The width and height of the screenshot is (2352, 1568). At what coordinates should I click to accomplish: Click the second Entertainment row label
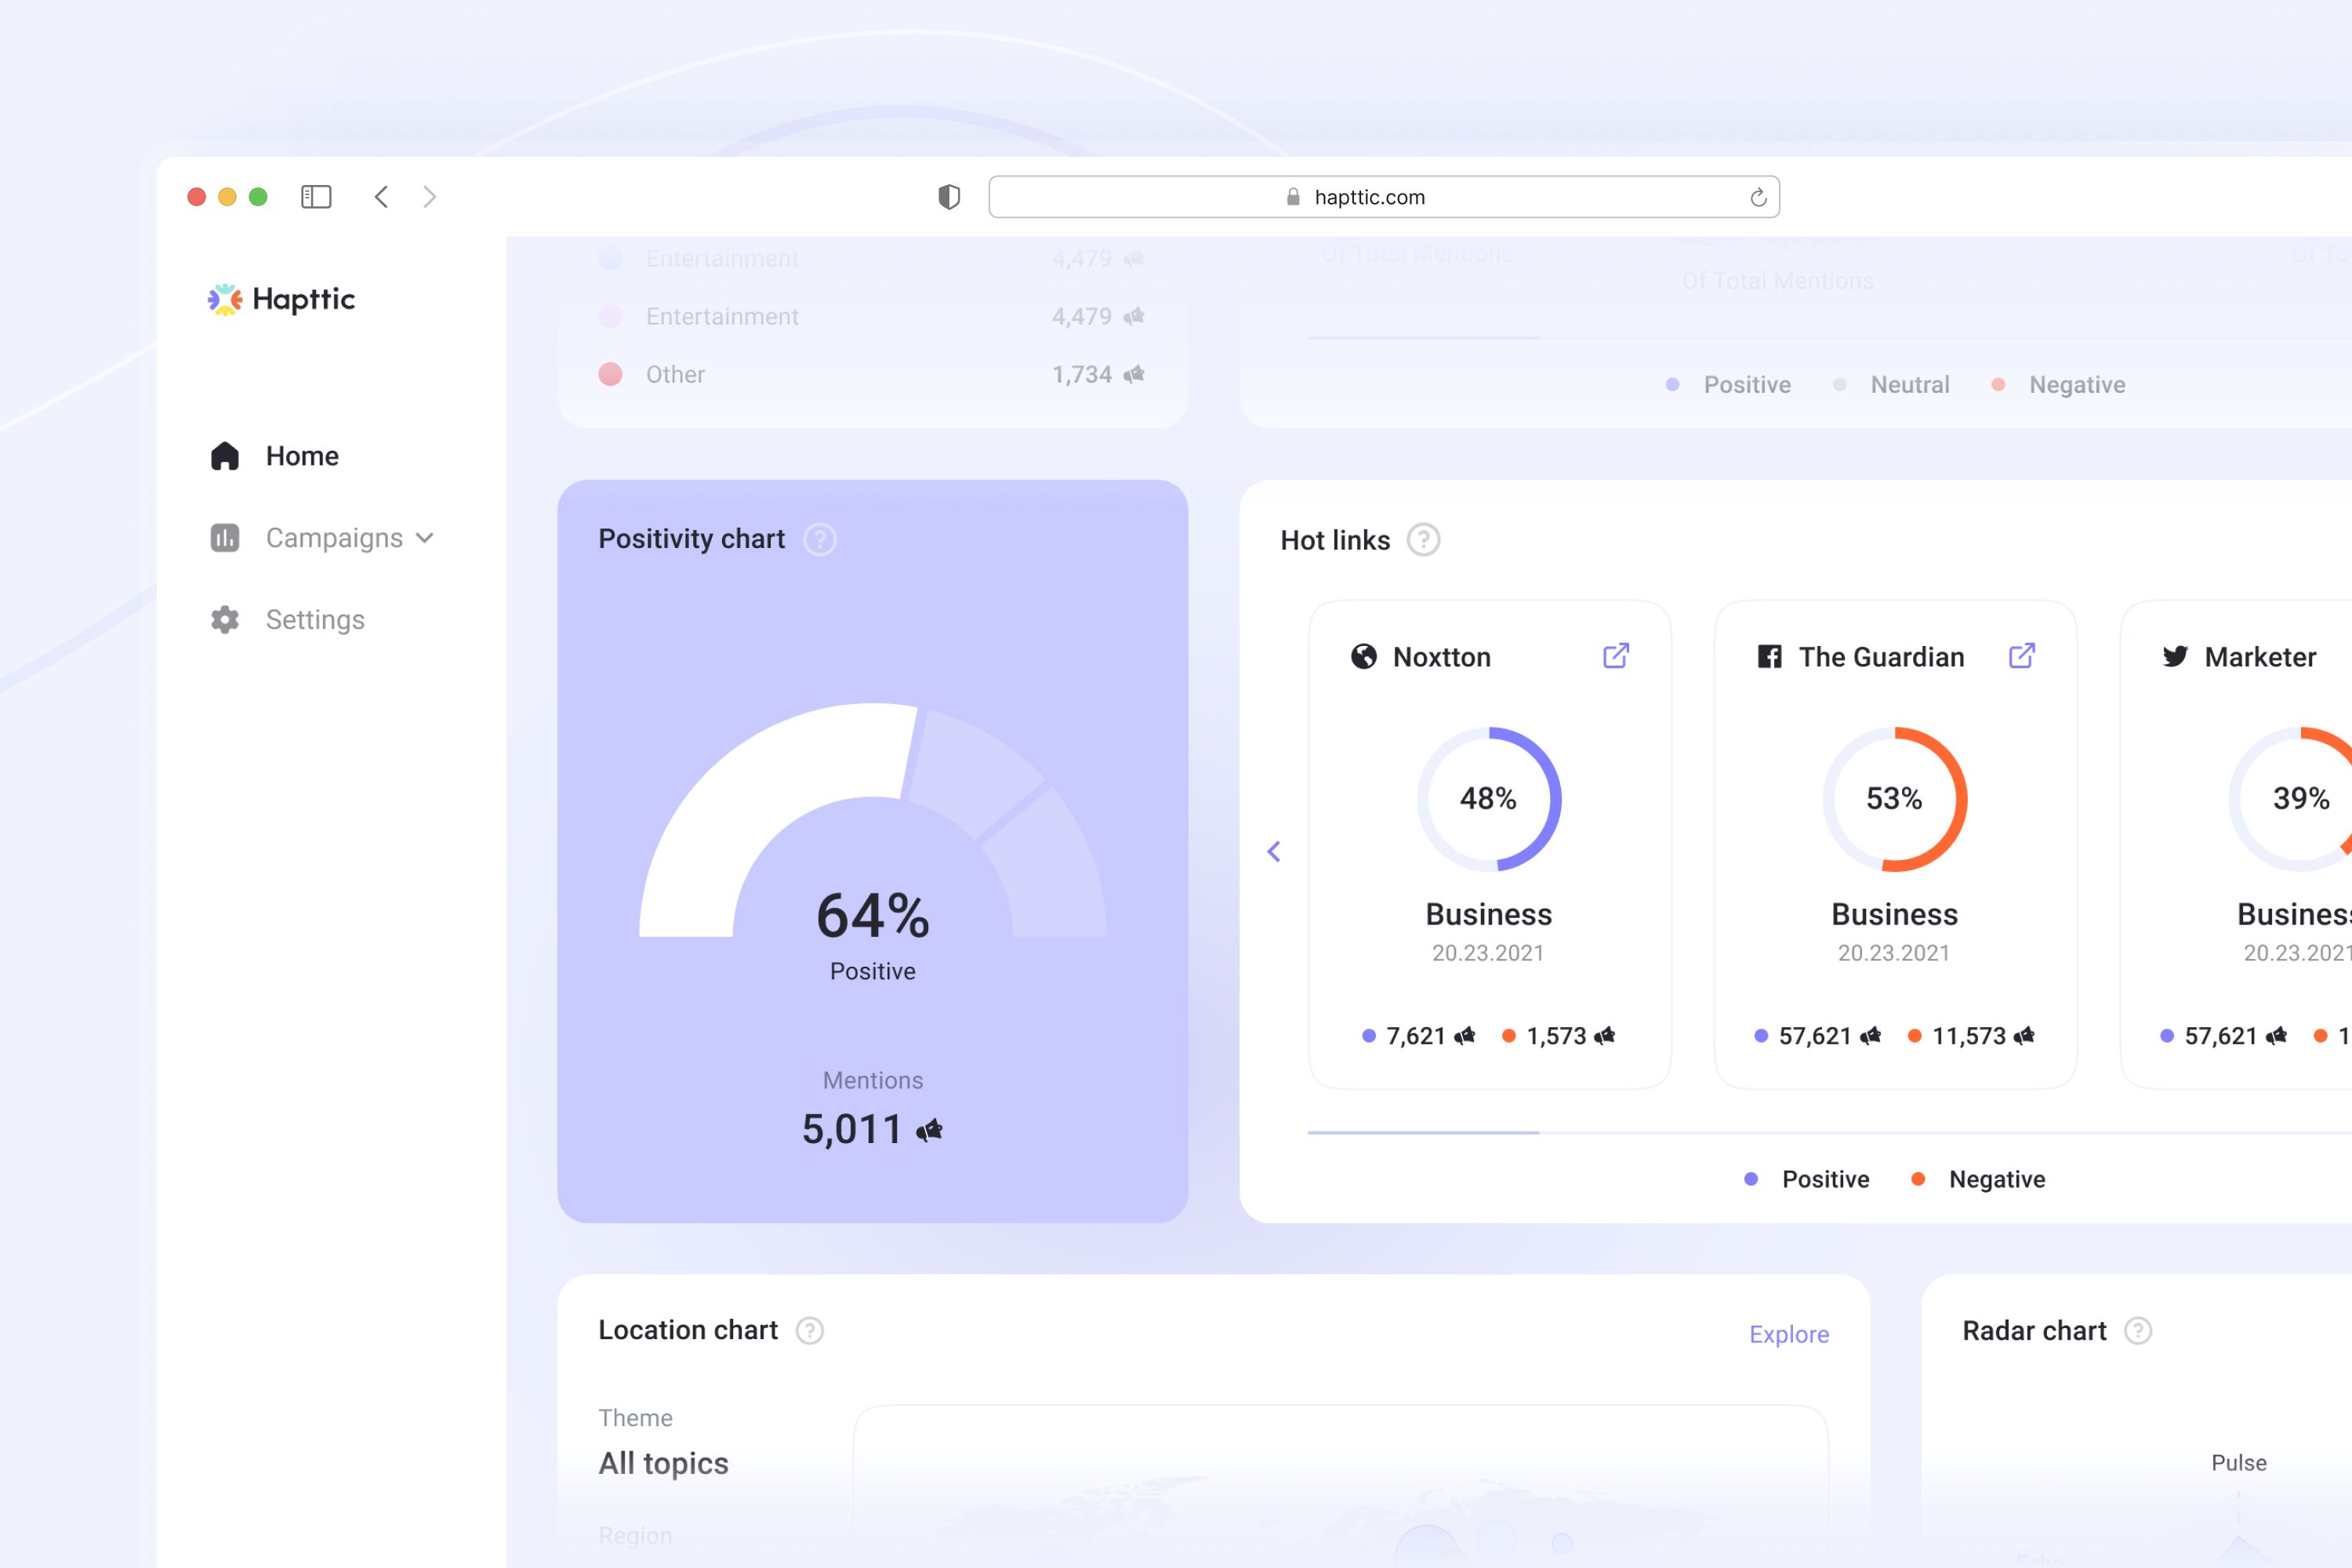coord(722,316)
